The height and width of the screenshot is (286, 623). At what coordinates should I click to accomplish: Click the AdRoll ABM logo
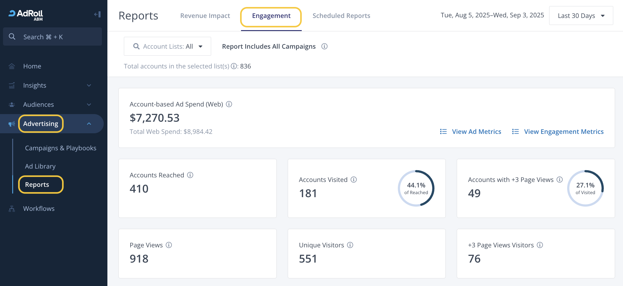coord(26,15)
